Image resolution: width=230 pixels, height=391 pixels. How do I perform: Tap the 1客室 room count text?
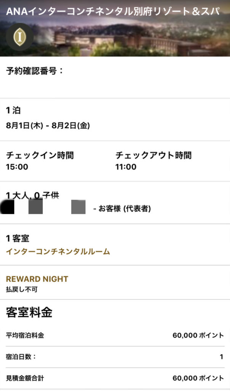18,239
